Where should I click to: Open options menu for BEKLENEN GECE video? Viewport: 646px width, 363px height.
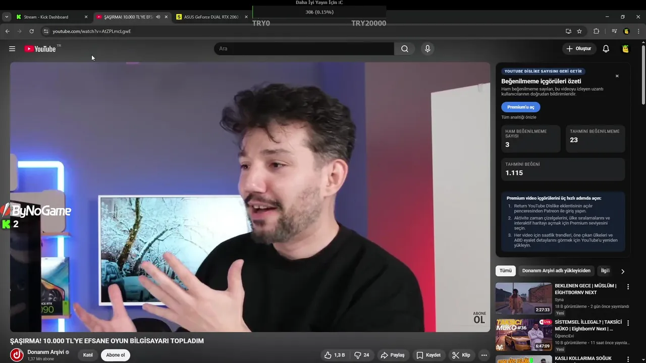tap(628, 287)
